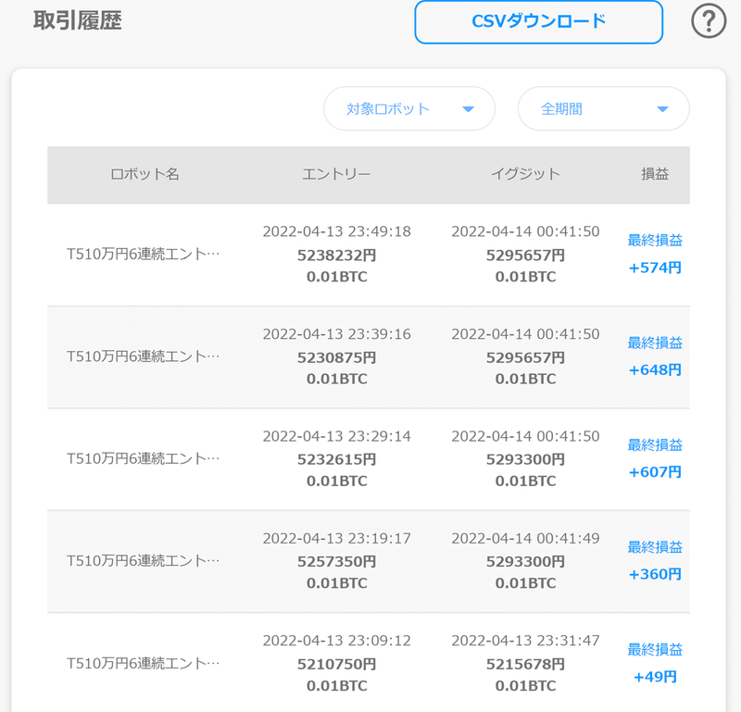
Task: Select entry time 2022-04-13 23:09:12
Action: pyautogui.click(x=336, y=641)
